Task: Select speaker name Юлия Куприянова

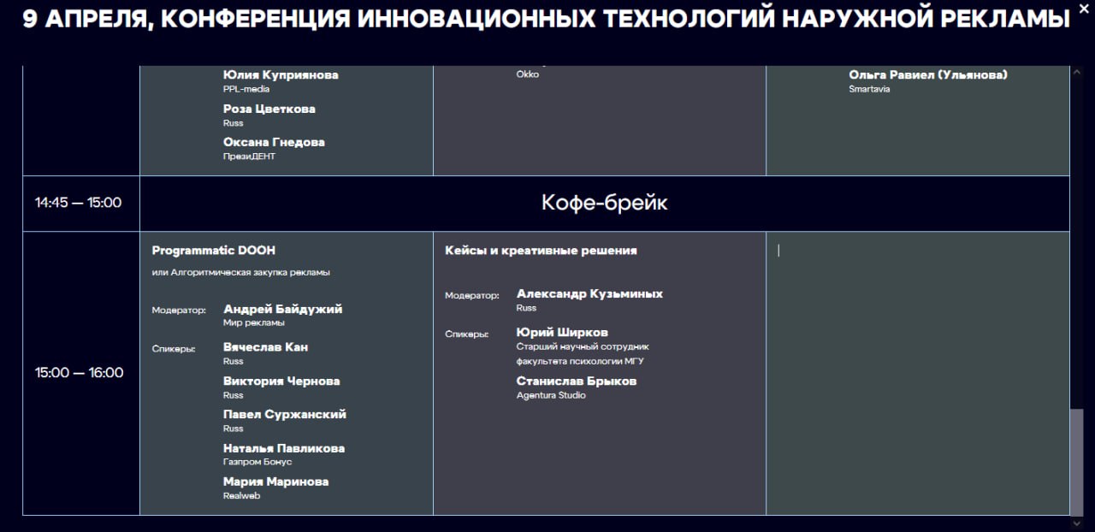Action: [x=281, y=75]
